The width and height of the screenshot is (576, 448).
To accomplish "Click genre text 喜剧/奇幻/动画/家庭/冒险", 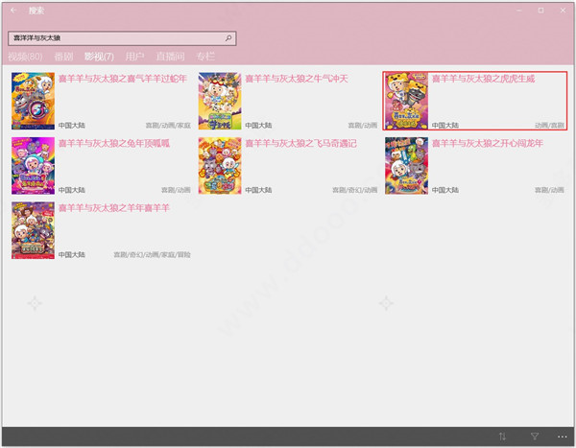I will (152, 255).
